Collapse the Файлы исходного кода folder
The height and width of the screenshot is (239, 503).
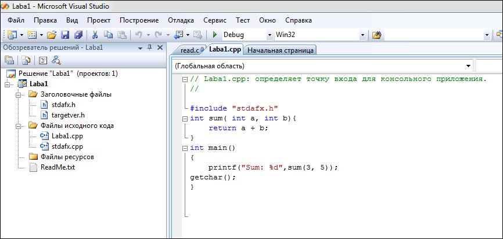[x=18, y=126]
